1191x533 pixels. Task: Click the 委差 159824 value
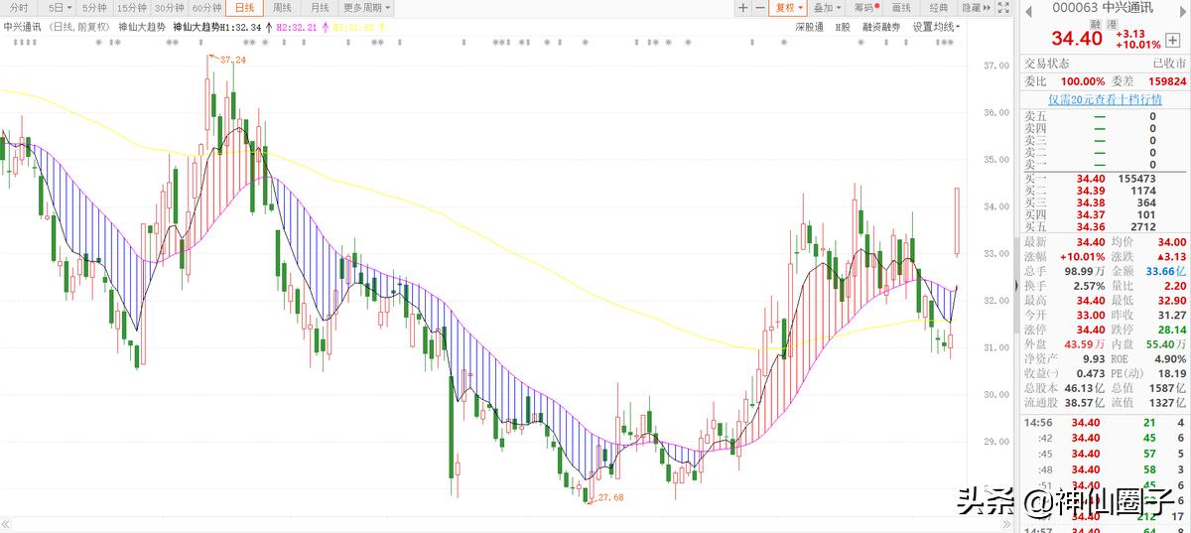point(1166,81)
